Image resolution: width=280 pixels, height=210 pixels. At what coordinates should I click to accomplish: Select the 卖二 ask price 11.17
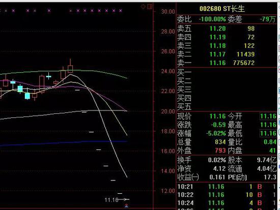(x=218, y=54)
